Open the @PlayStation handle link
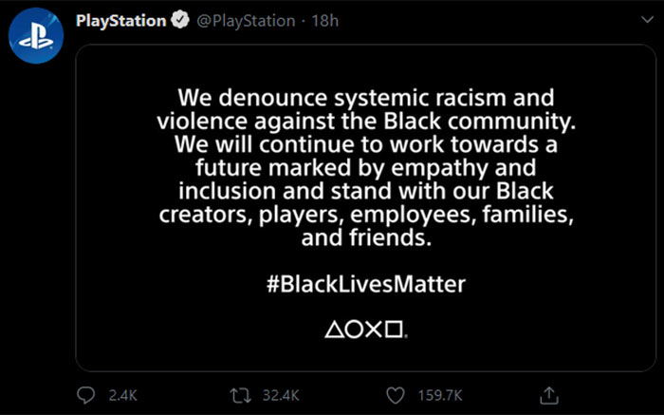664x415 pixels. click(246, 21)
